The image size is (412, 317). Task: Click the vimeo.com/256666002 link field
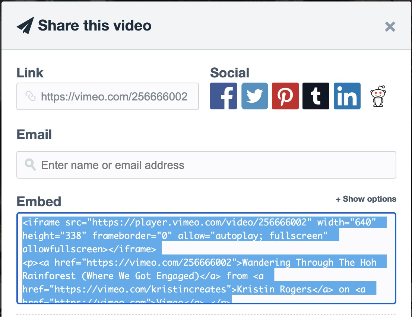point(107,96)
